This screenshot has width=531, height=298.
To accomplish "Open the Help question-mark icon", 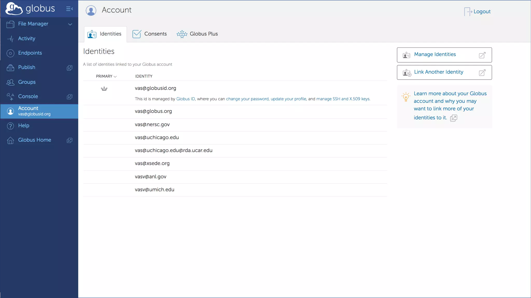I will pyautogui.click(x=10, y=126).
